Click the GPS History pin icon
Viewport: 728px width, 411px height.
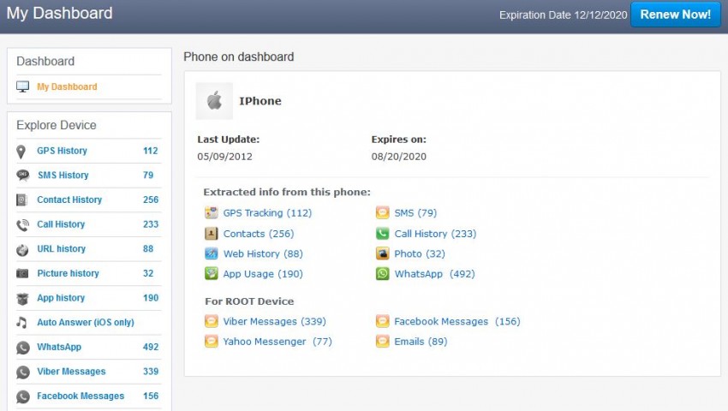click(x=21, y=152)
